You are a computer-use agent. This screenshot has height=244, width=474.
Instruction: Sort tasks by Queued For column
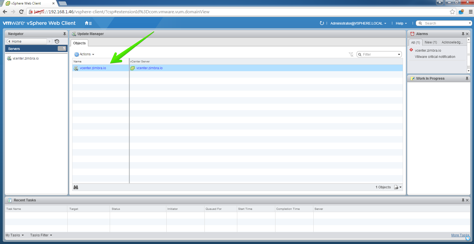click(x=221, y=209)
